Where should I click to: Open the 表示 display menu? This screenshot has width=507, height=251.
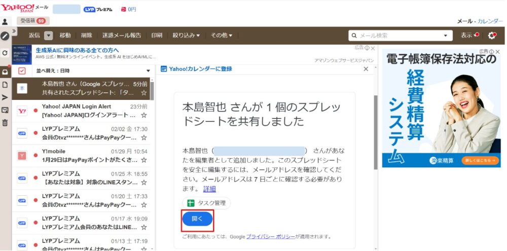(469, 35)
